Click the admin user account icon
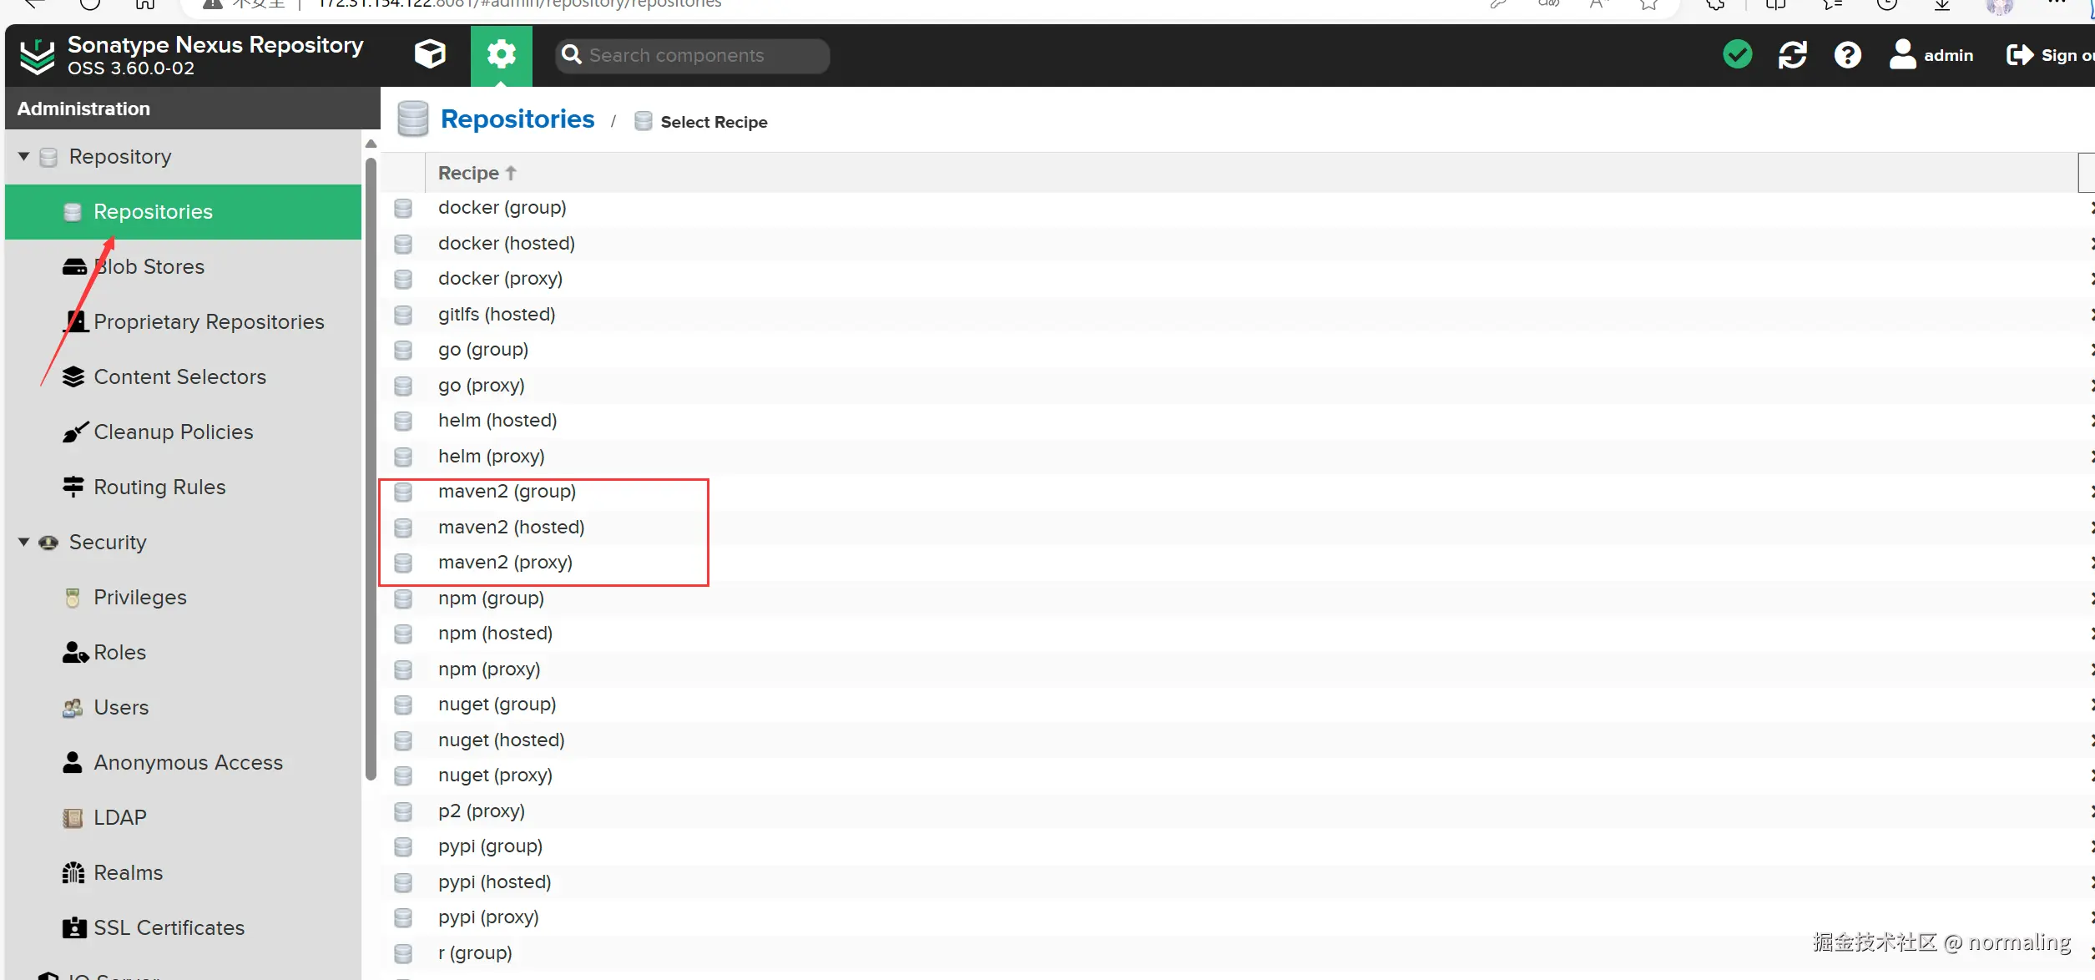2095x980 pixels. click(x=1902, y=55)
